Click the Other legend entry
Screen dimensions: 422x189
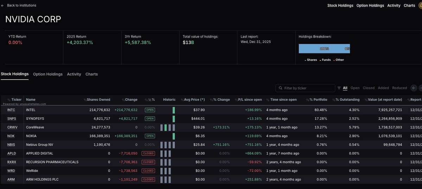pyautogui.click(x=339, y=60)
